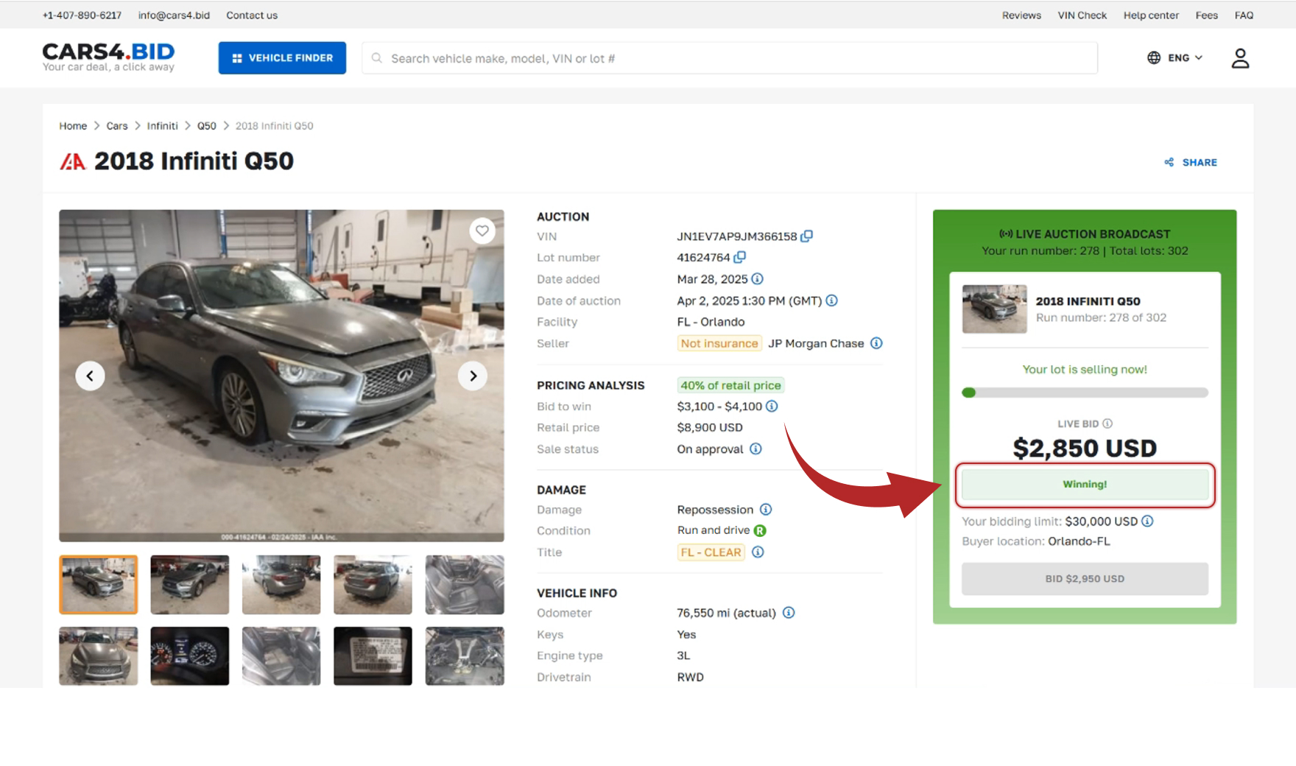Image resolution: width=1296 pixels, height=766 pixels.
Task: Click the search magnifier icon
Action: click(377, 58)
